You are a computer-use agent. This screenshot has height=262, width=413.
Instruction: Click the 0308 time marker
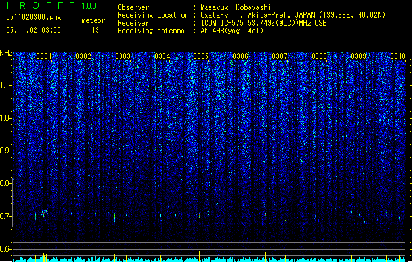pyautogui.click(x=319, y=56)
